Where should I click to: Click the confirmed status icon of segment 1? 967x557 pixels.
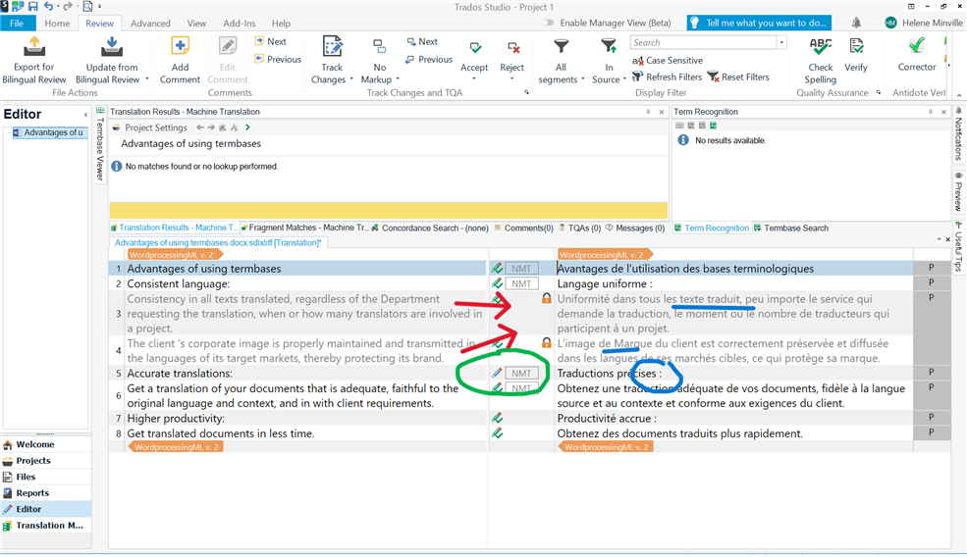pos(497,268)
